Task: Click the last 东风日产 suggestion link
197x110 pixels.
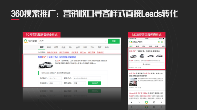Action: [100, 52]
